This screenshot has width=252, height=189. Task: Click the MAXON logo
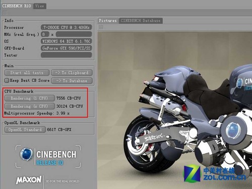point(29,180)
